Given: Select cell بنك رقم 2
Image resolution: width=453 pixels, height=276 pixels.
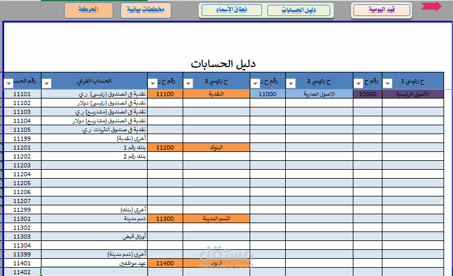Looking at the screenshot, I should [94, 157].
